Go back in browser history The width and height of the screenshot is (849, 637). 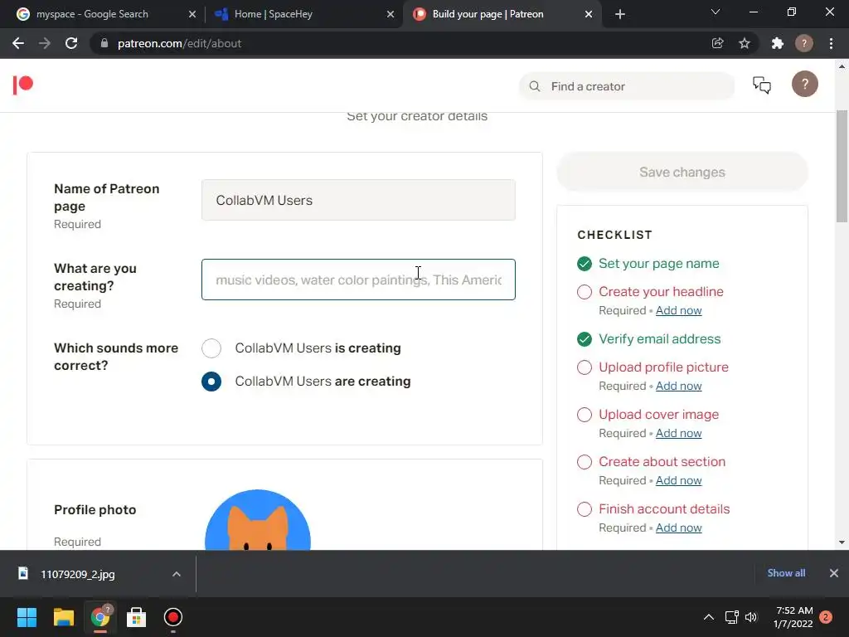click(18, 43)
